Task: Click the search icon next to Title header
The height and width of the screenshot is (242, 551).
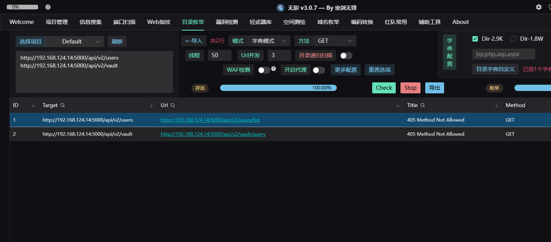Action: coord(422,106)
